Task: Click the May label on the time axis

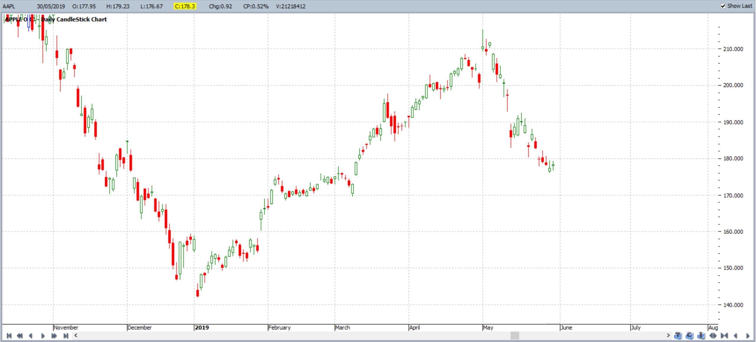Action: point(488,328)
